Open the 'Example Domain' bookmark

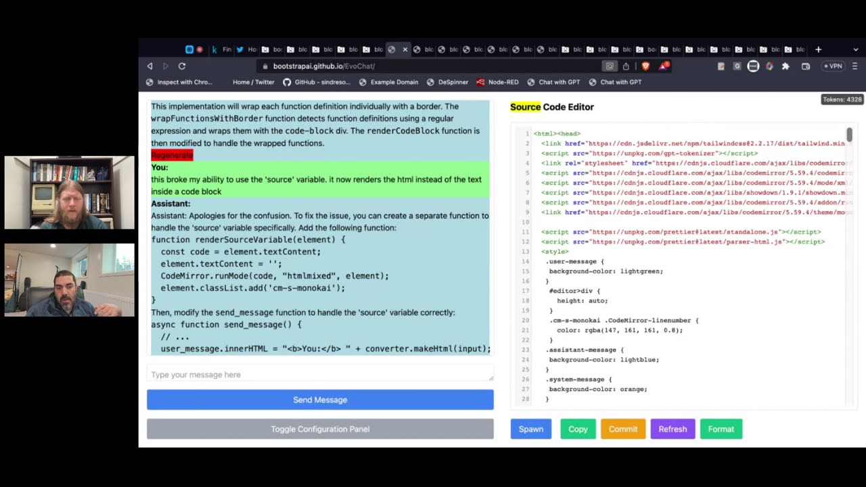388,82
